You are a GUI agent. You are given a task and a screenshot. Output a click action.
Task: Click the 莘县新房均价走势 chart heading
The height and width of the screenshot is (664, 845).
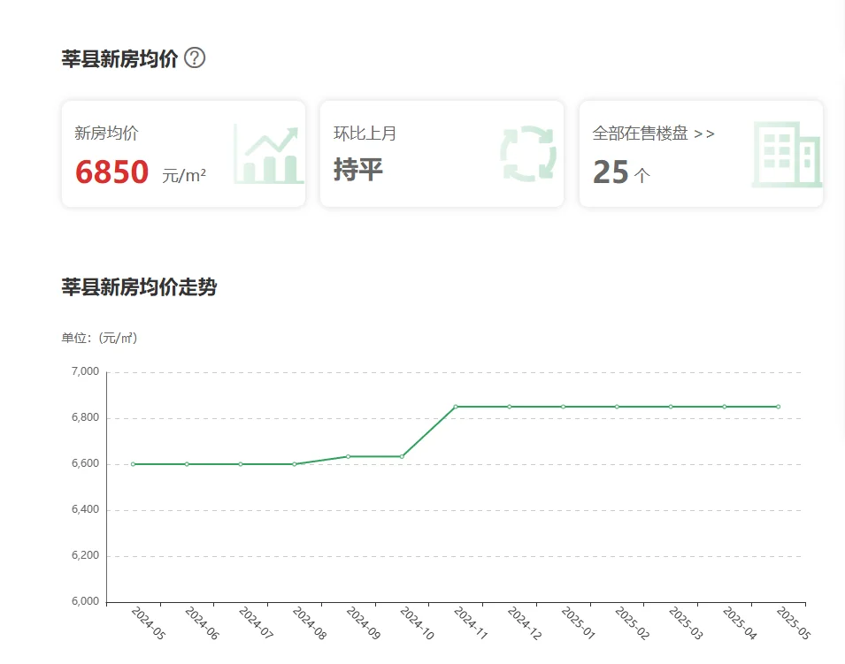pyautogui.click(x=139, y=287)
